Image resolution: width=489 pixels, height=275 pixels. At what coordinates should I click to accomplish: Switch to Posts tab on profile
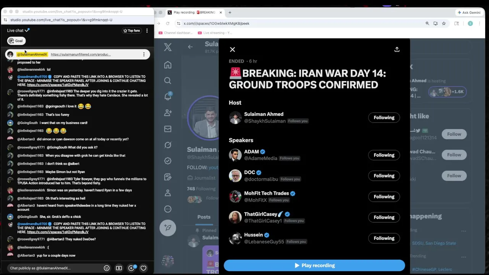coord(204,217)
